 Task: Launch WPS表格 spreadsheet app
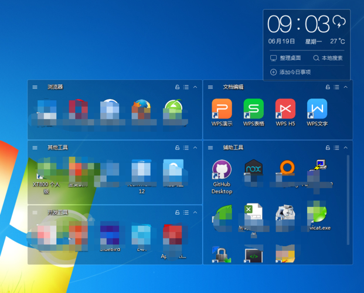pos(253,108)
